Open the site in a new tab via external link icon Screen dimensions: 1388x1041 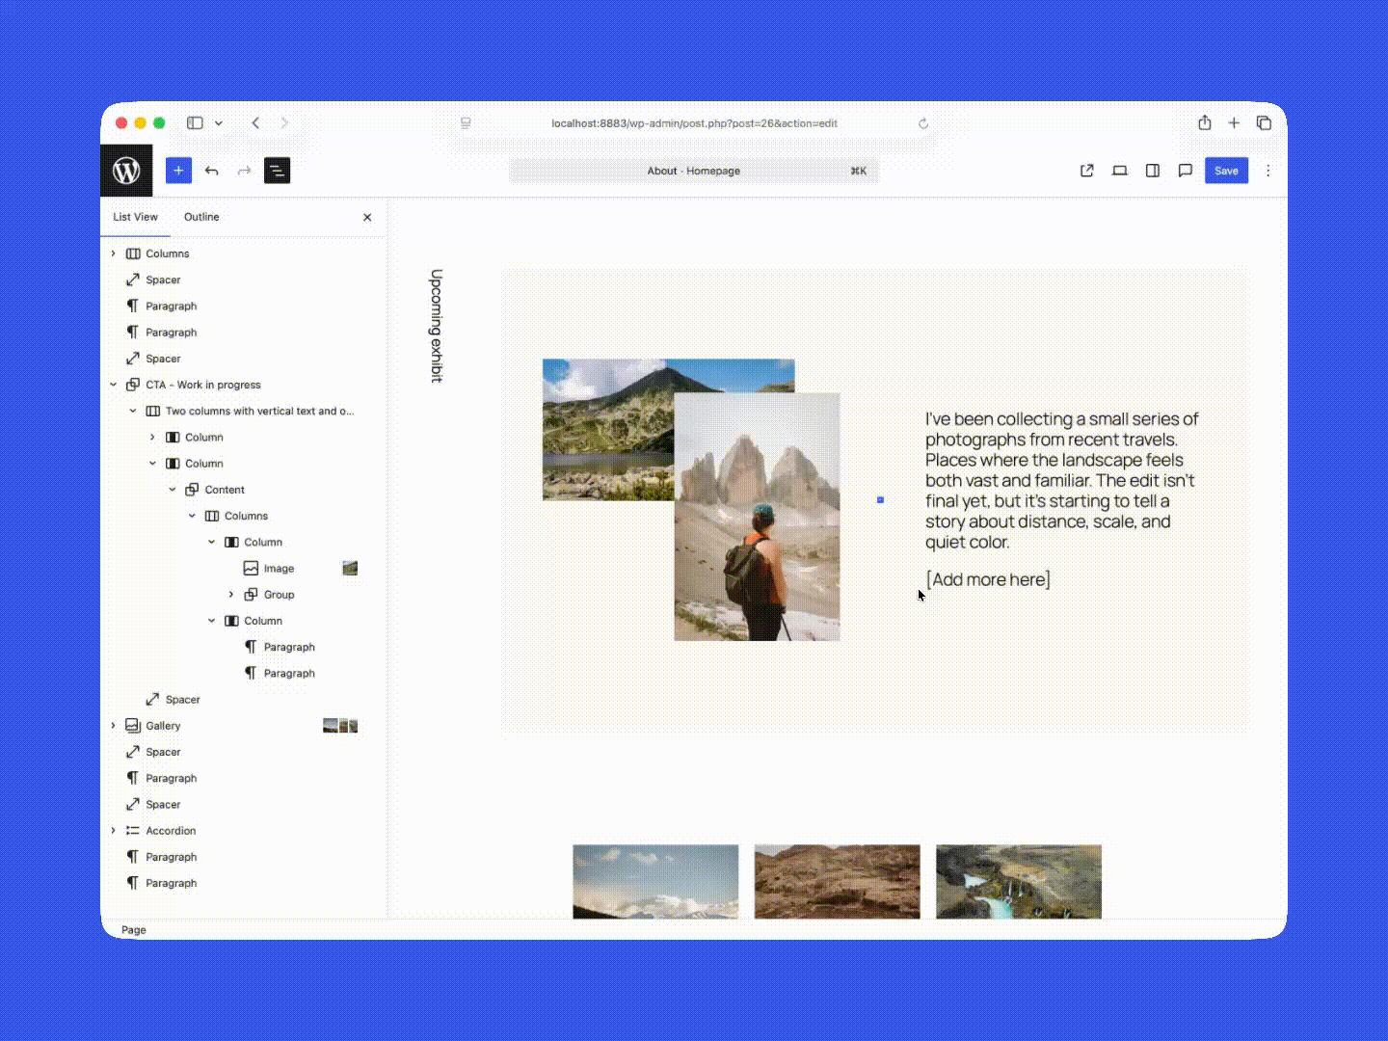click(1086, 171)
